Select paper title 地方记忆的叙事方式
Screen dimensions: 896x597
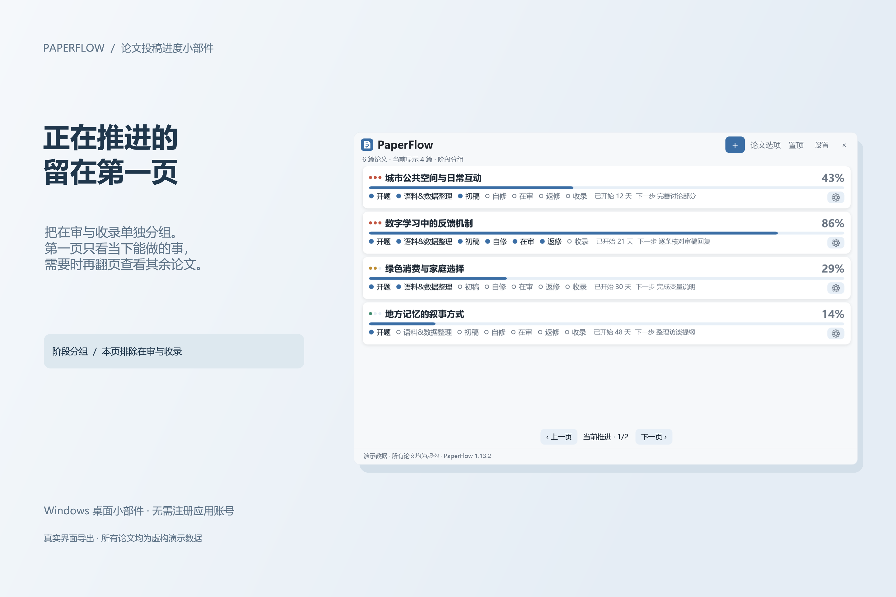coord(424,314)
